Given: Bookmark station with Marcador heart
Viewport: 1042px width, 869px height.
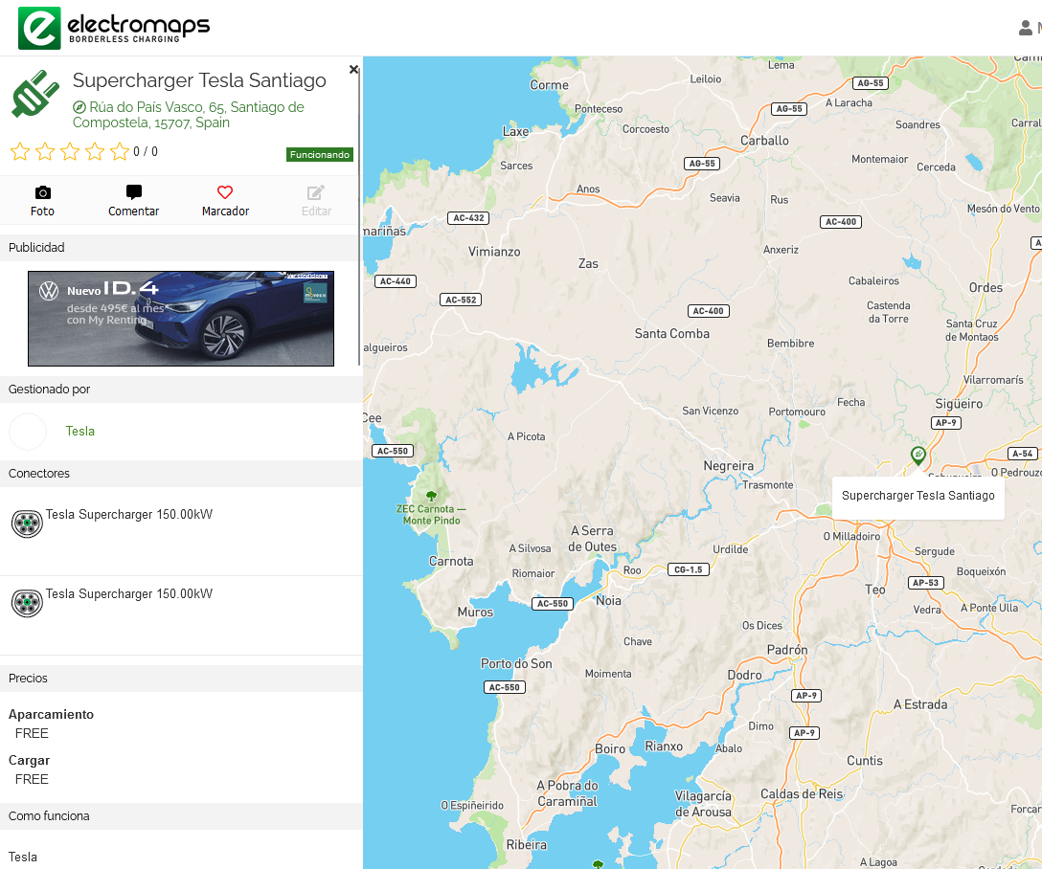Looking at the screenshot, I should [x=225, y=192].
